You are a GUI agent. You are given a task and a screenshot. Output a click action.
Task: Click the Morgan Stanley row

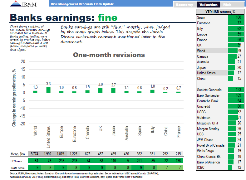pos(220,129)
